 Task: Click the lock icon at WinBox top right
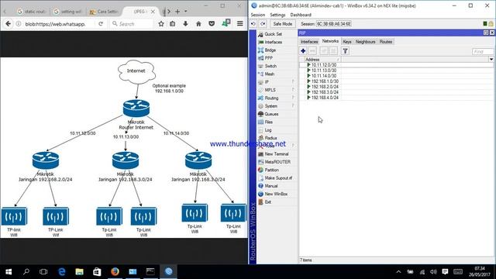(491, 24)
